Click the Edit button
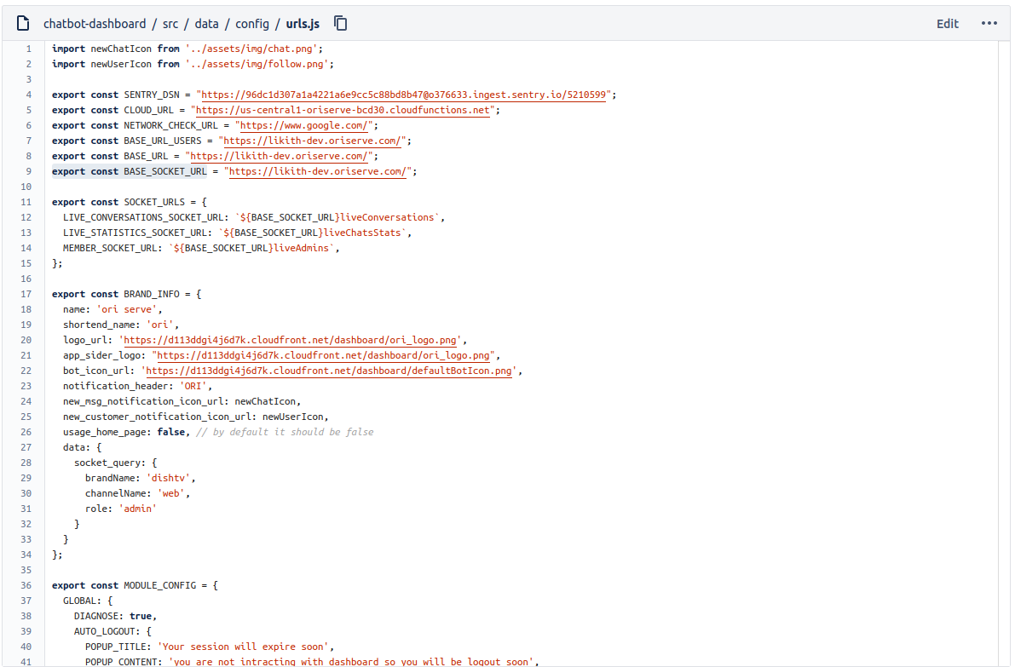 [947, 24]
